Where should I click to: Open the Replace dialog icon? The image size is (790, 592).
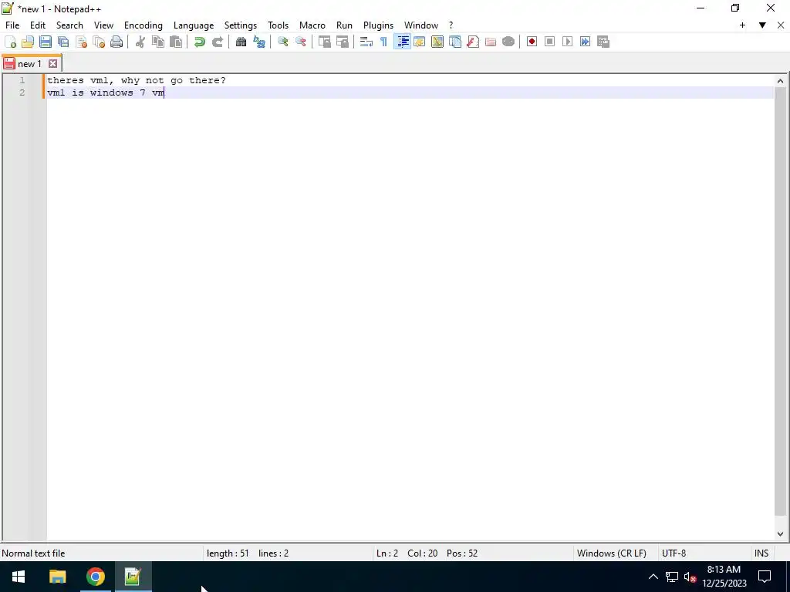coord(259,42)
